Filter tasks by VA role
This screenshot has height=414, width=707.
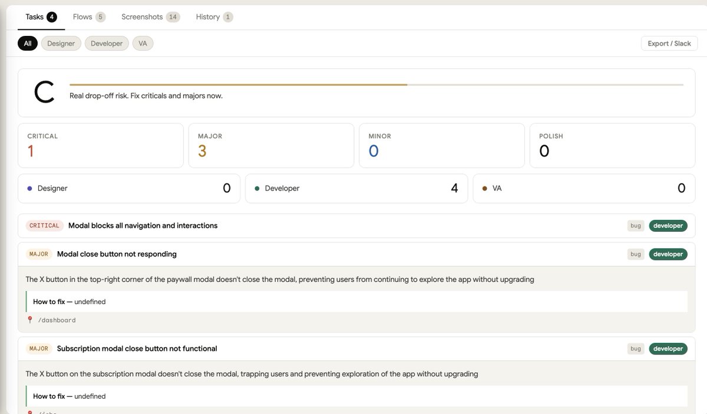pos(143,44)
